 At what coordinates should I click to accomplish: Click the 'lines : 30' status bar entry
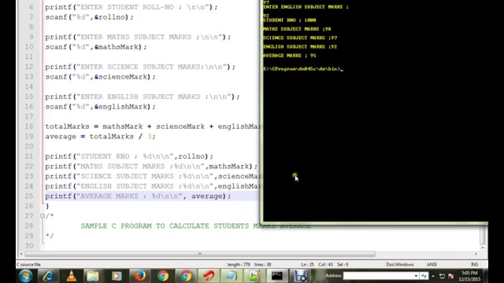[263, 265]
